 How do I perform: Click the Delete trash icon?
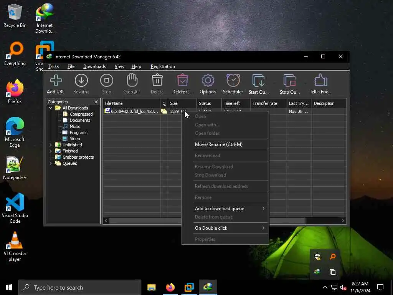pyautogui.click(x=157, y=81)
